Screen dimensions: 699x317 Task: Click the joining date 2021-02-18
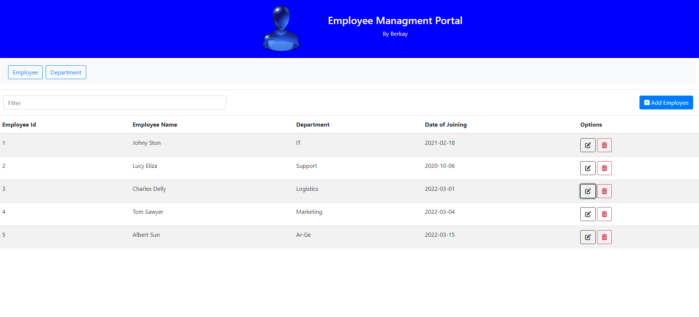tap(440, 143)
